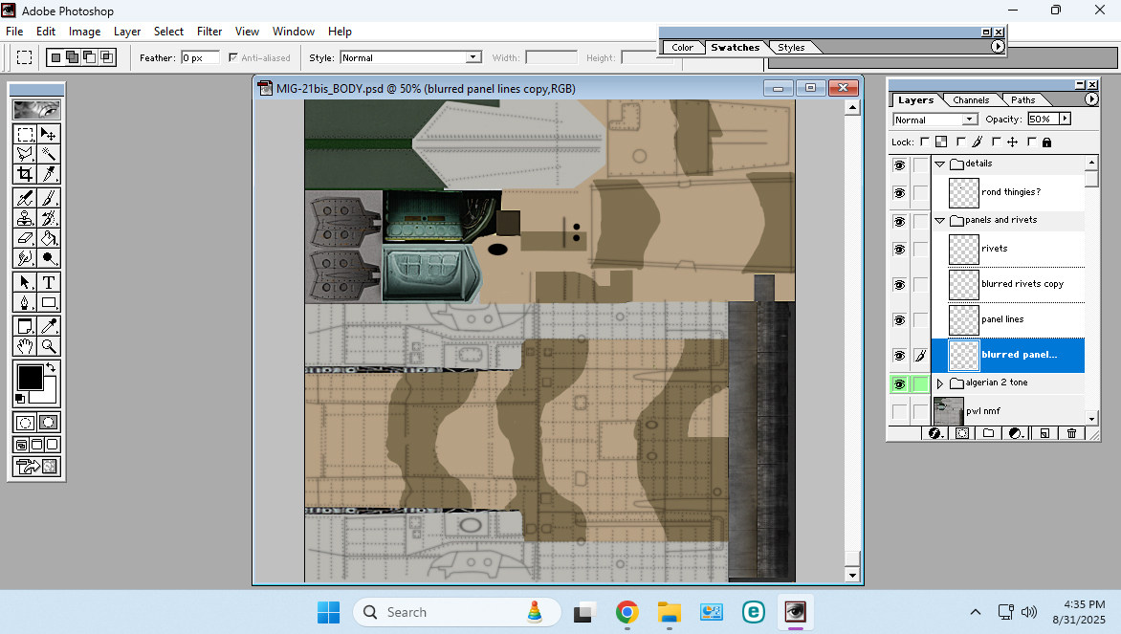Select the Rectangular Marquee tool

tap(25, 134)
